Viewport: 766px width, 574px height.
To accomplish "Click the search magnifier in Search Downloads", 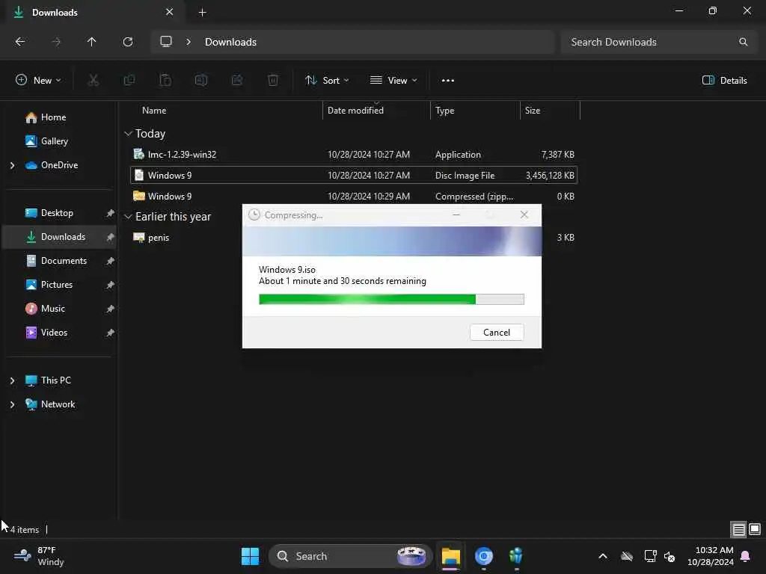I will click(x=743, y=42).
